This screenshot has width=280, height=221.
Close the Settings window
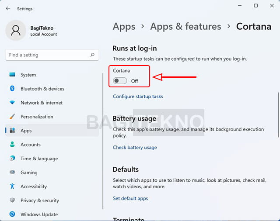pyautogui.click(x=272, y=6)
